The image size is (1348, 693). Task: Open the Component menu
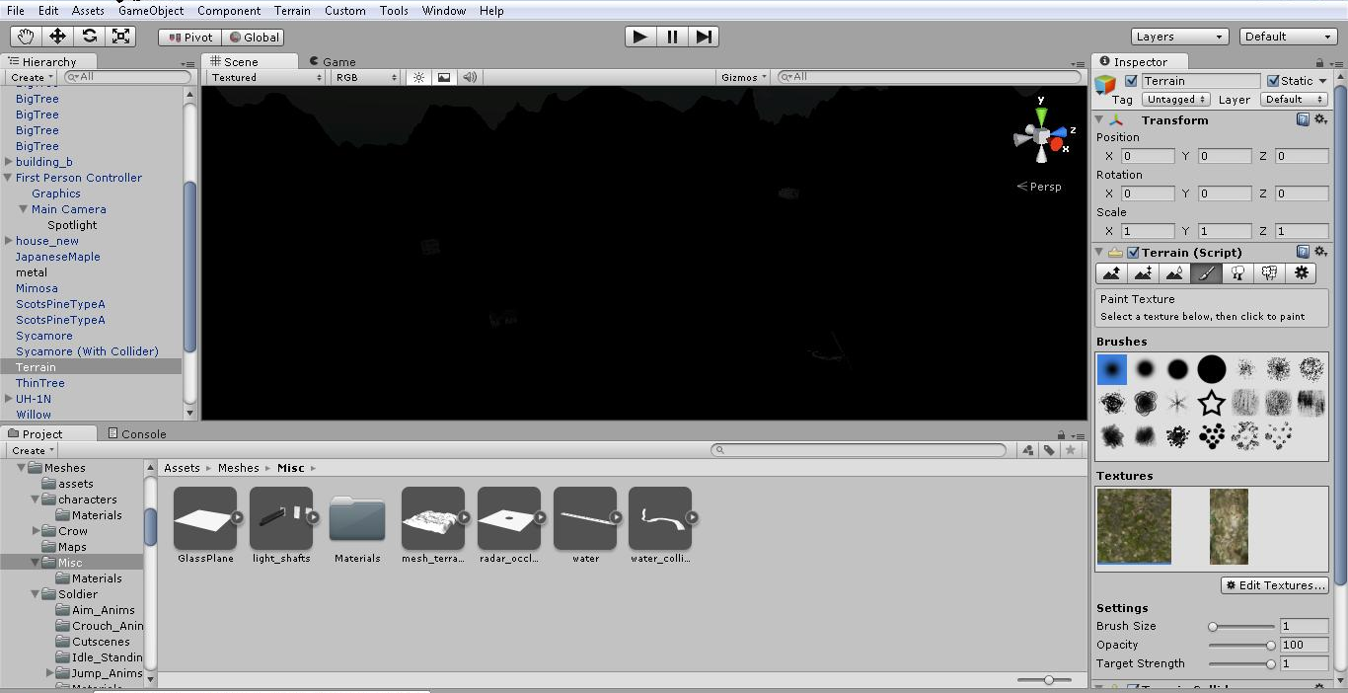click(x=229, y=11)
